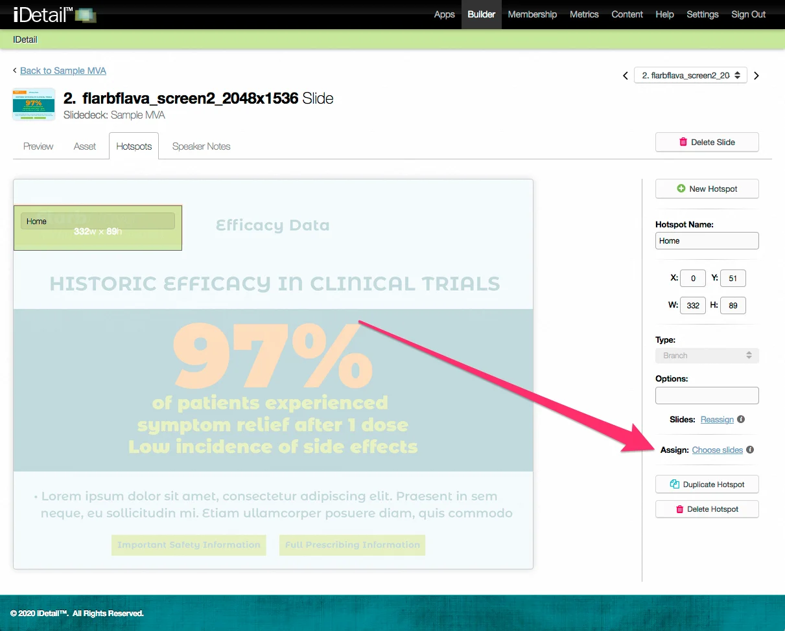785x631 pixels.
Task: Open the Type dropdown showing Branch
Action: (707, 356)
